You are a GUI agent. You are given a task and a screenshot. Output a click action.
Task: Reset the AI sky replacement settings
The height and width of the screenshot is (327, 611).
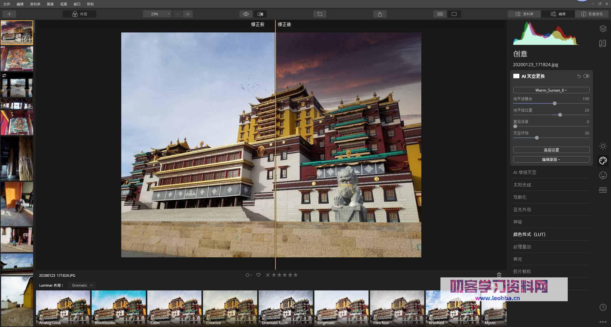pyautogui.click(x=579, y=76)
